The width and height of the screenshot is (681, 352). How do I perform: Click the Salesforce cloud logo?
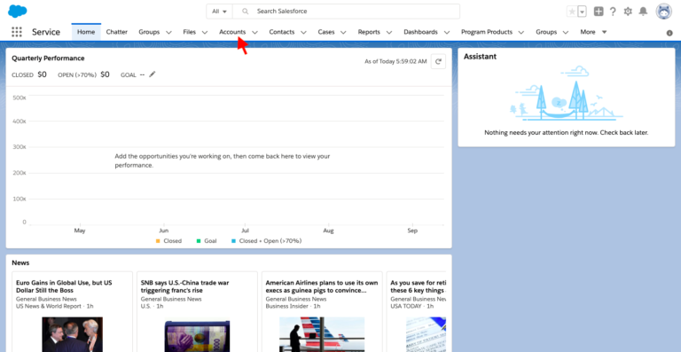[x=18, y=11]
